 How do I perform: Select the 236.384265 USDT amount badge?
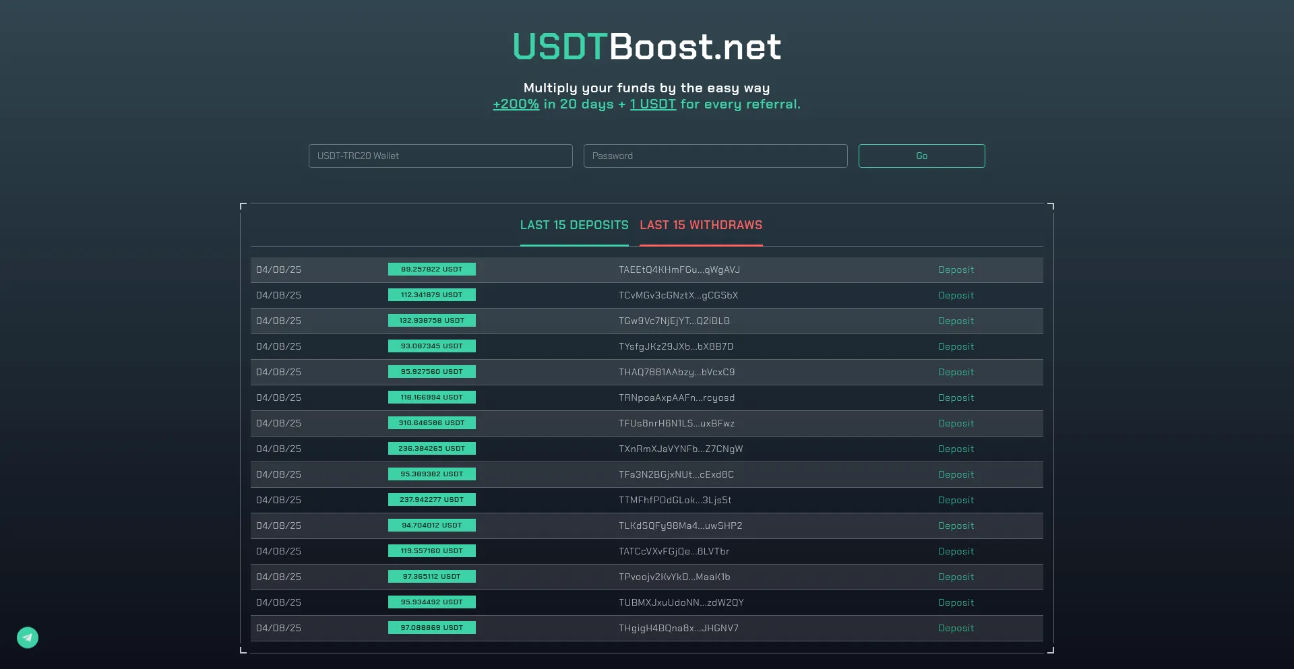pos(432,449)
